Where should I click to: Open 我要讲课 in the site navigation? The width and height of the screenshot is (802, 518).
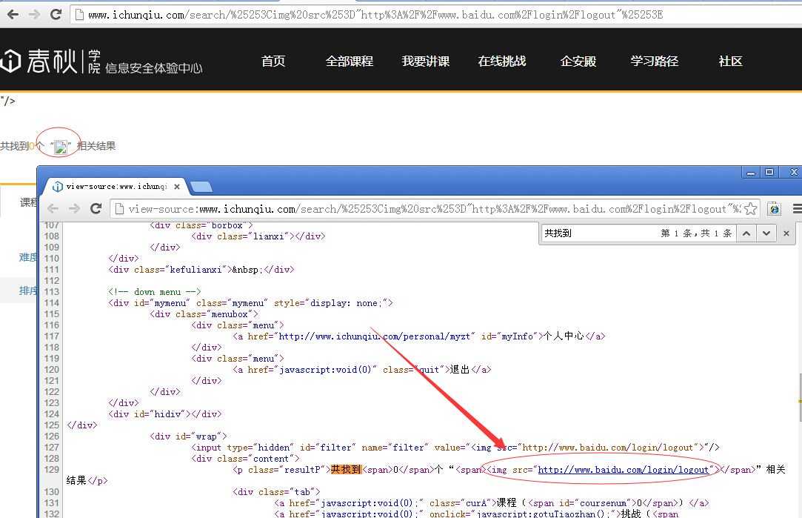tap(426, 61)
